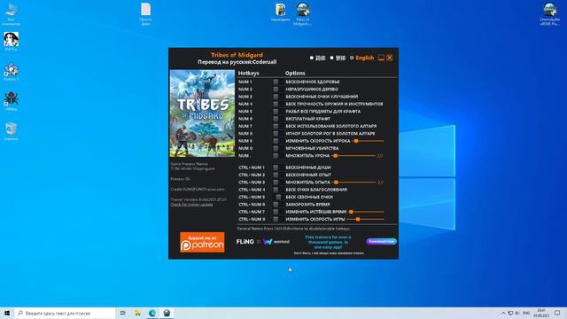Viewport: 567px width, 319px height.
Task: Check the БЕСКОНЕЧНЫЕ ОЧКИ УЛУЧШЕНИЙ option
Action: [x=276, y=97]
